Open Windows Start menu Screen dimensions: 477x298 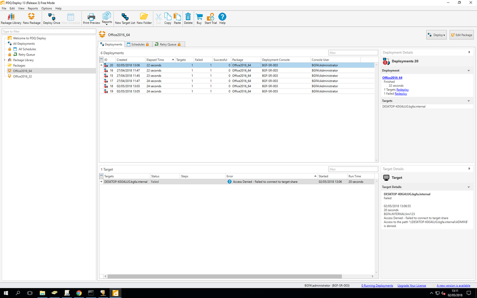point(6,293)
